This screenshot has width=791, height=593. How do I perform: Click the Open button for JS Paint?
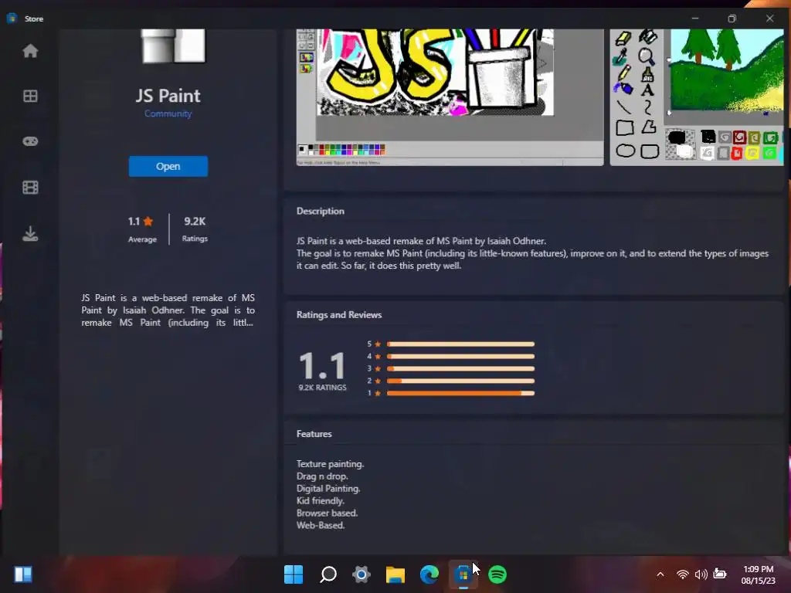coord(168,167)
